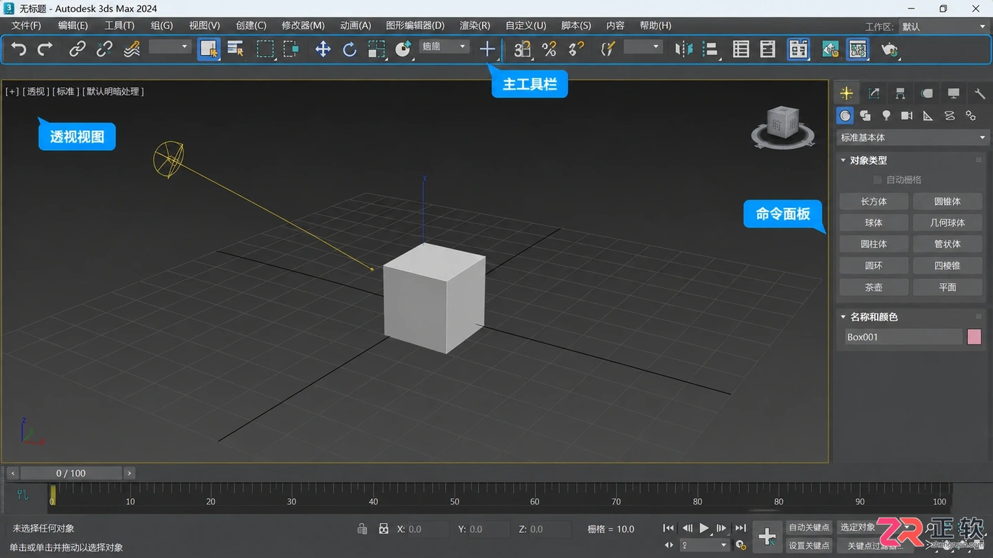Click the 茶壶 button
The image size is (993, 558).
coord(874,287)
